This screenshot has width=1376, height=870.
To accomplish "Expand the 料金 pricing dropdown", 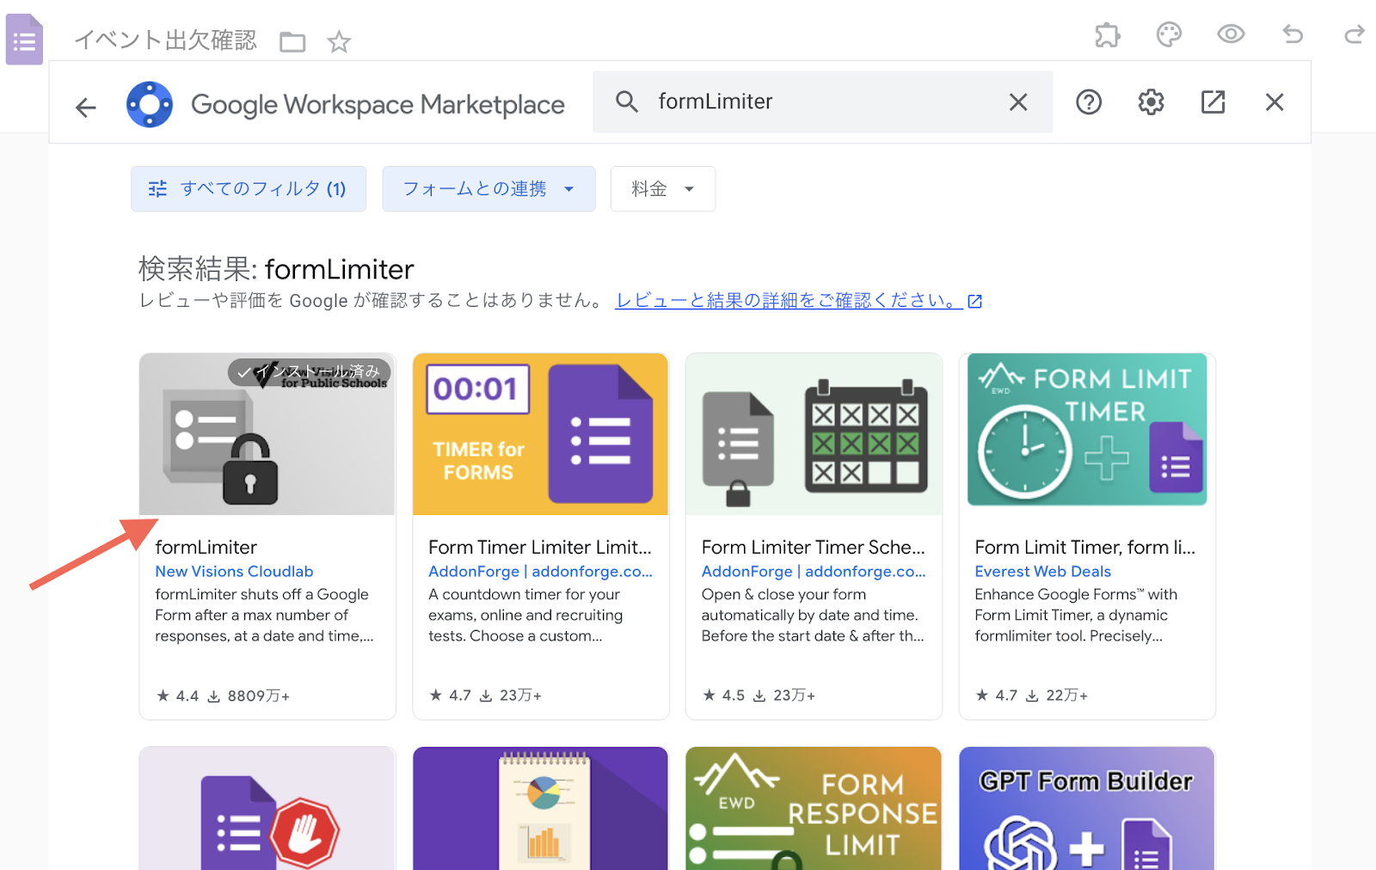I will click(662, 189).
